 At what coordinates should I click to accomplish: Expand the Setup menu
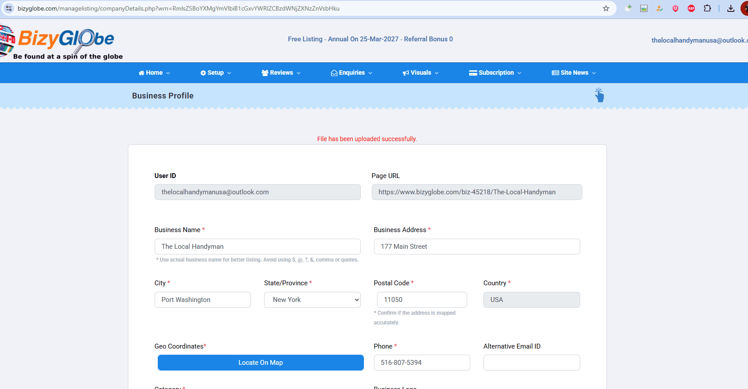[x=215, y=73]
